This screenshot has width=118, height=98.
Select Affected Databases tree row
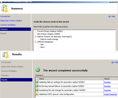(x=45, y=42)
